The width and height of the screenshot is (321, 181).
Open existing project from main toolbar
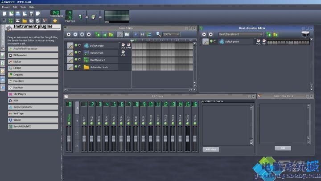[x=18, y=14]
